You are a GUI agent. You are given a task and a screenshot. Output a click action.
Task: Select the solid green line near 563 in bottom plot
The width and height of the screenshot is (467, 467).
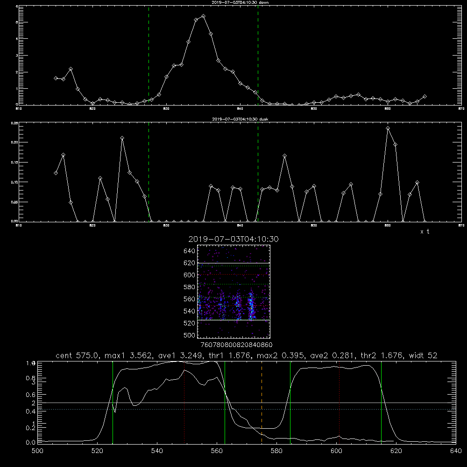225,402
